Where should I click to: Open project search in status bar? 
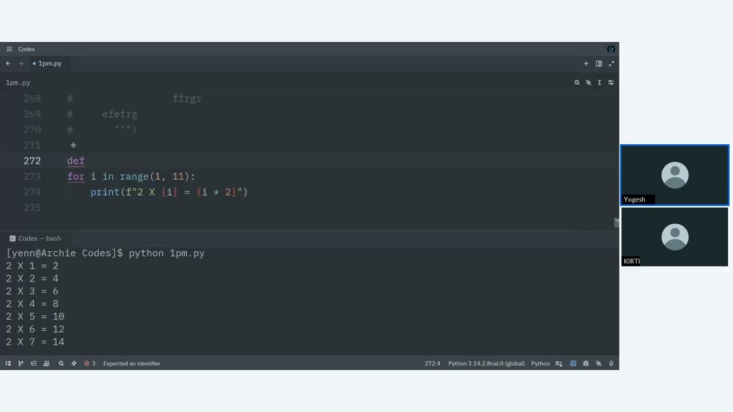pyautogui.click(x=61, y=363)
